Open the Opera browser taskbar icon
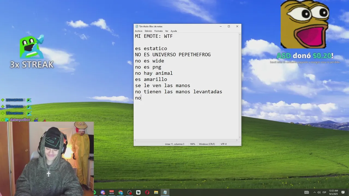This screenshot has height=196, width=349. click(147, 192)
